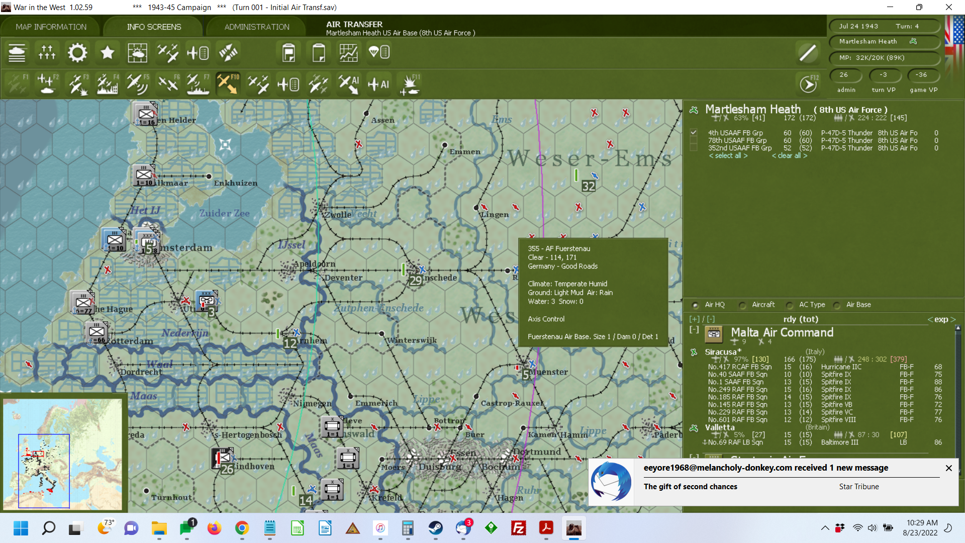Open the INFO SCREENS tab
This screenshot has height=543, width=965.
(154, 27)
